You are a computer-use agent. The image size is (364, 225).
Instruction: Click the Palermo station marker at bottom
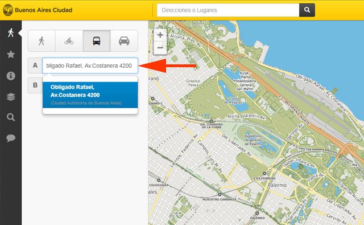pyautogui.click(x=257, y=213)
